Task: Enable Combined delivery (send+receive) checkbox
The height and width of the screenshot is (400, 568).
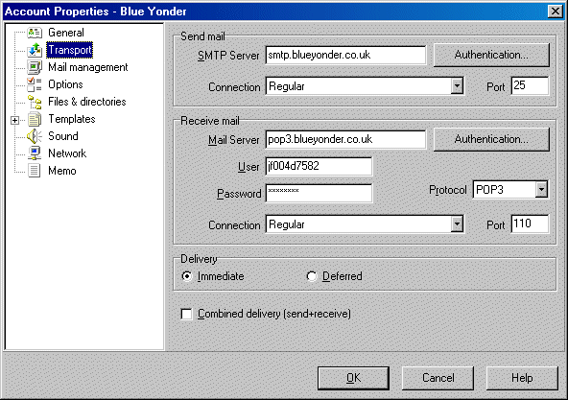Action: (x=186, y=314)
